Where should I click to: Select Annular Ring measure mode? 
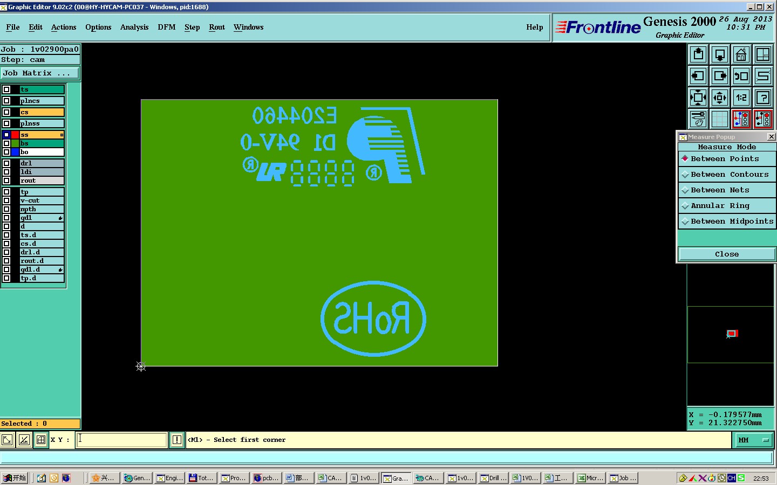[727, 206]
